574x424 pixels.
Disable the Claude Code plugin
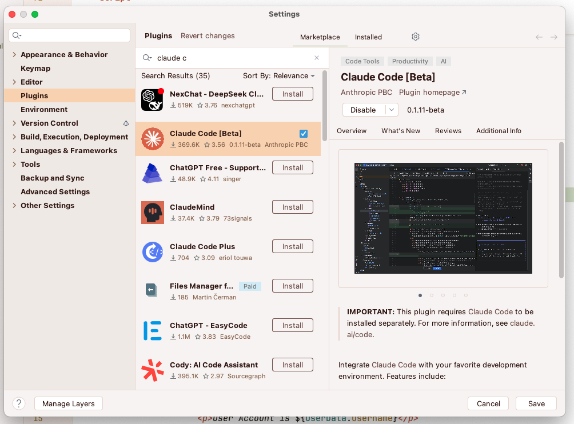pos(364,110)
